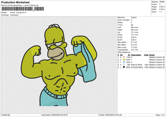Click the 'Colors:' label in the header

click(154, 4)
